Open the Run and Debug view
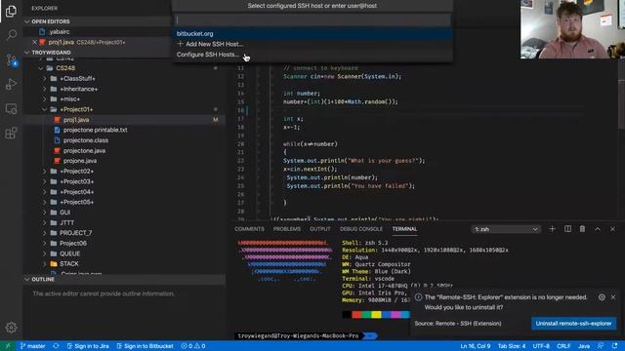625x351 pixels. (11, 85)
